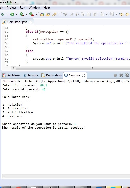Click the Last Edit Location arrow icon
This screenshot has height=188, width=130.
121,14
